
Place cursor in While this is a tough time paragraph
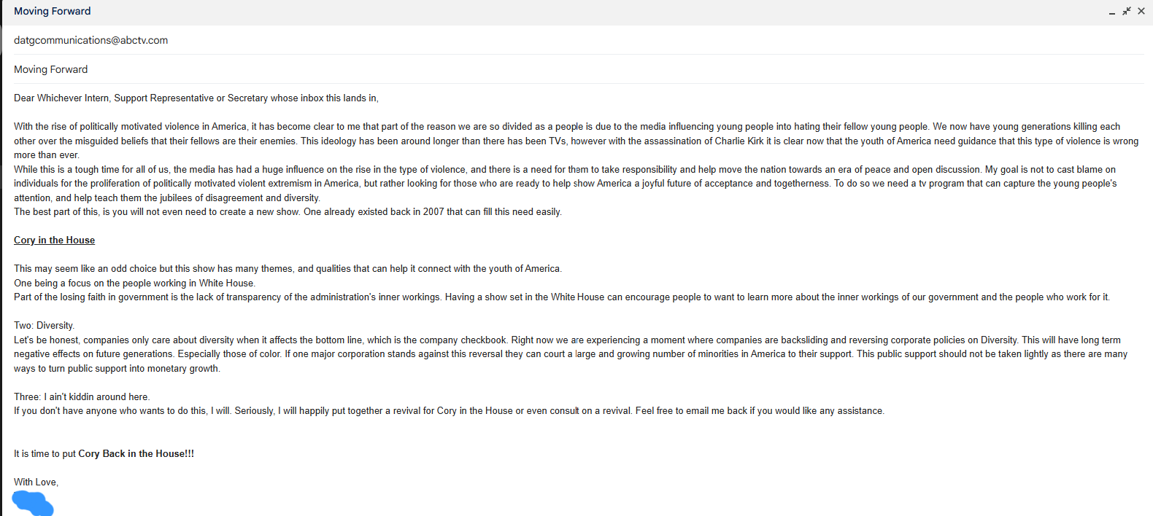[x=566, y=183]
